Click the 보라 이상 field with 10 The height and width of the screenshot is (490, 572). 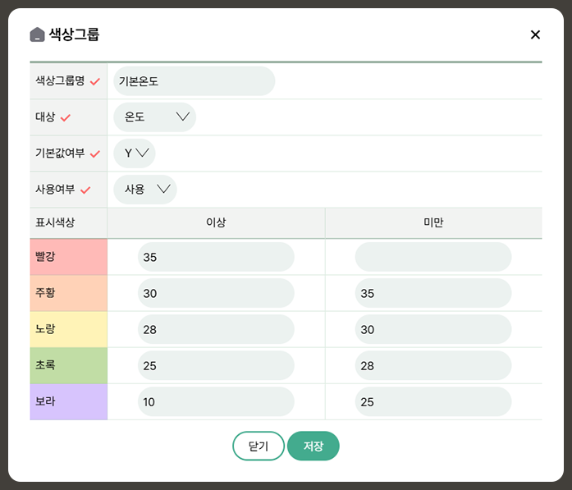click(216, 401)
